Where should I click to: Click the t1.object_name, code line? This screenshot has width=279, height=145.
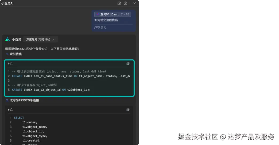tap(35, 127)
